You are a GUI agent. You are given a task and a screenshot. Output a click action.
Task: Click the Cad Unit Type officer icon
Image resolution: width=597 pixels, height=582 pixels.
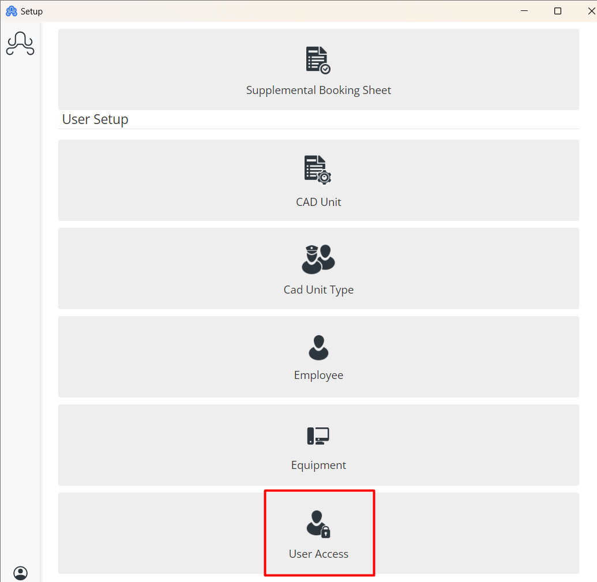(318, 258)
